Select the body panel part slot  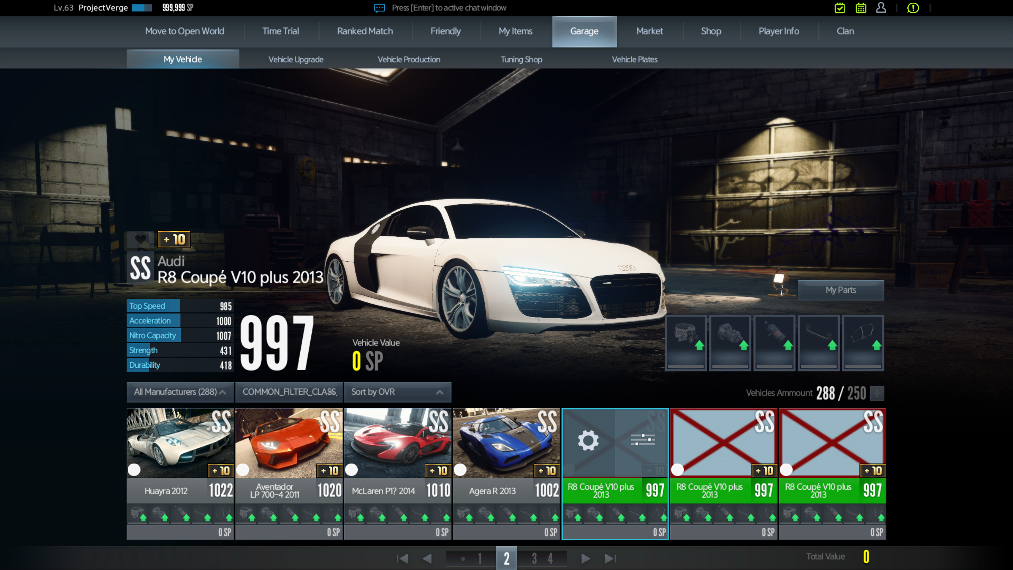click(863, 343)
